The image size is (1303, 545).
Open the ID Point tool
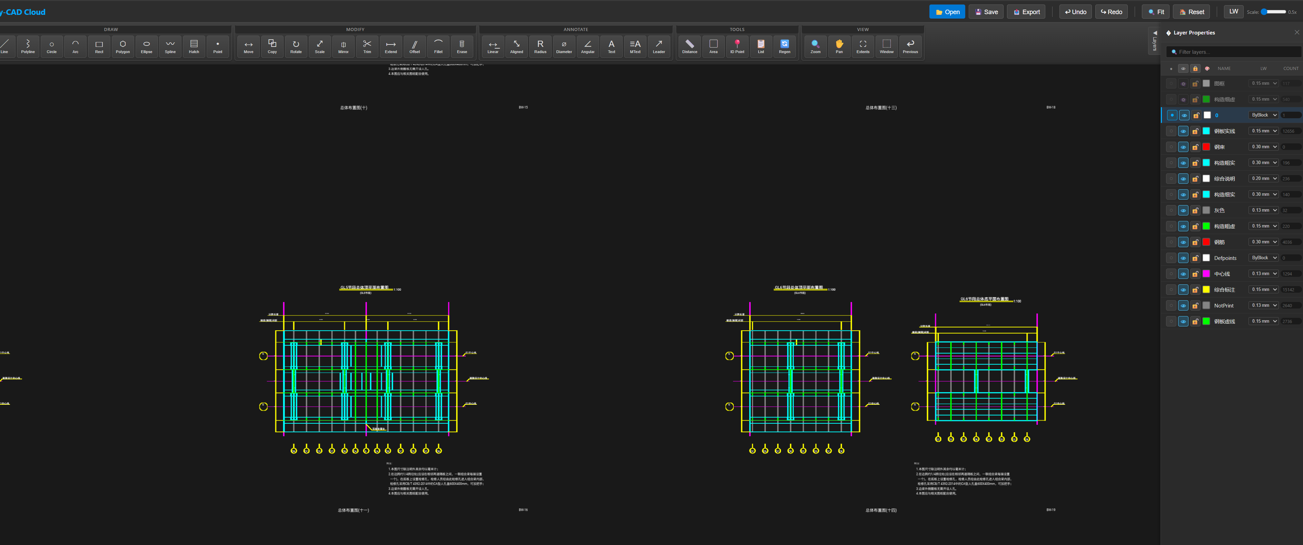click(737, 46)
